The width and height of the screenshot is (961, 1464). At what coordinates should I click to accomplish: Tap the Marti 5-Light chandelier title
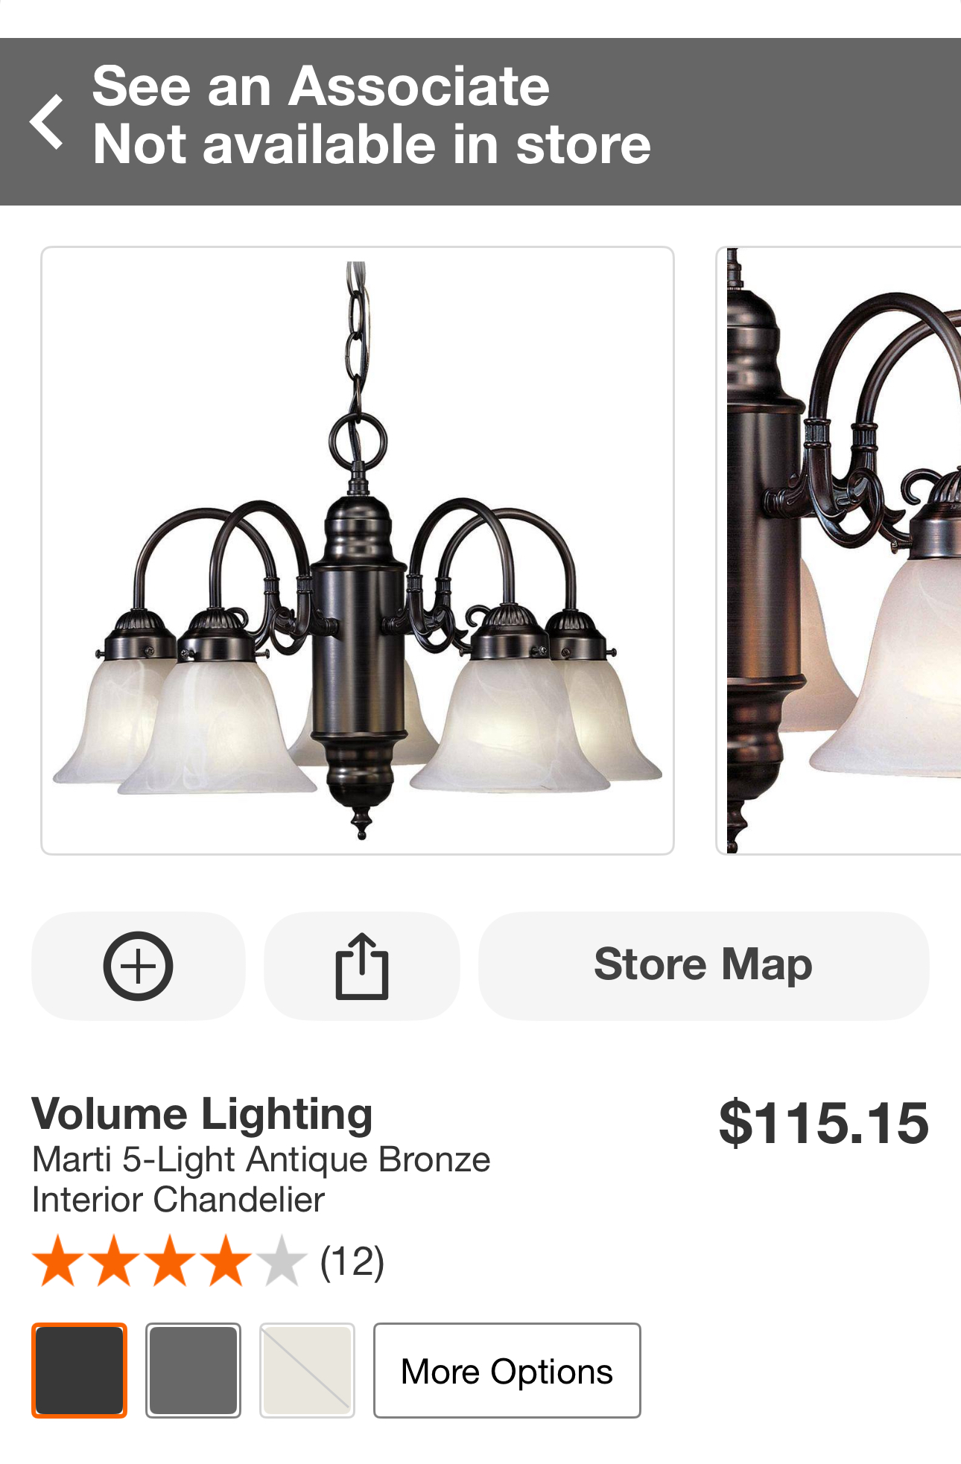pyautogui.click(x=261, y=1179)
